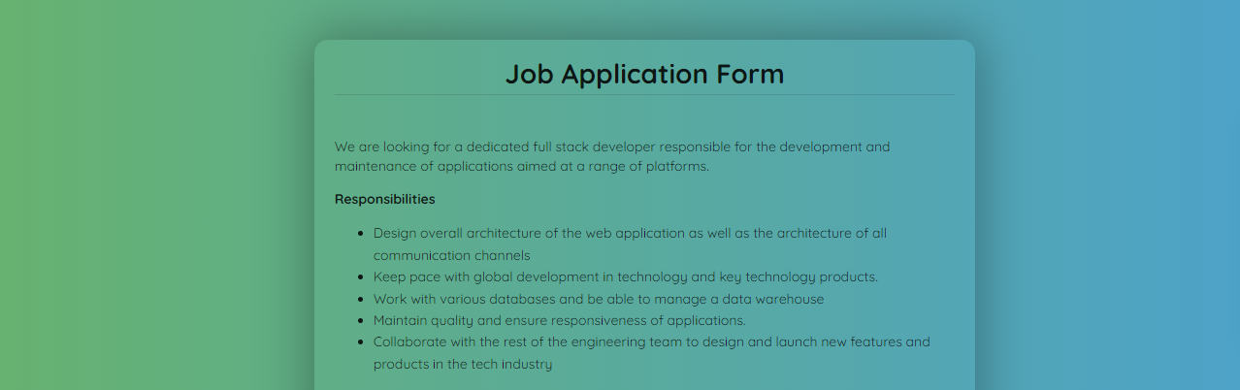Select the Responsibilities subheading
This screenshot has width=1240, height=390.
384,199
